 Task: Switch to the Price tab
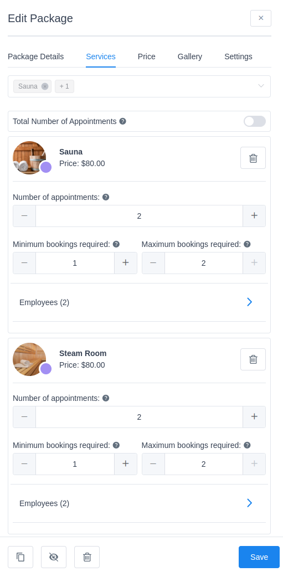(146, 56)
